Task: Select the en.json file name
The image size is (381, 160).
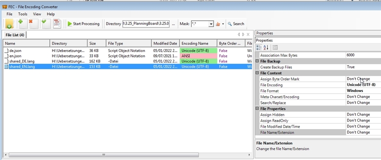Action: tap(15, 56)
